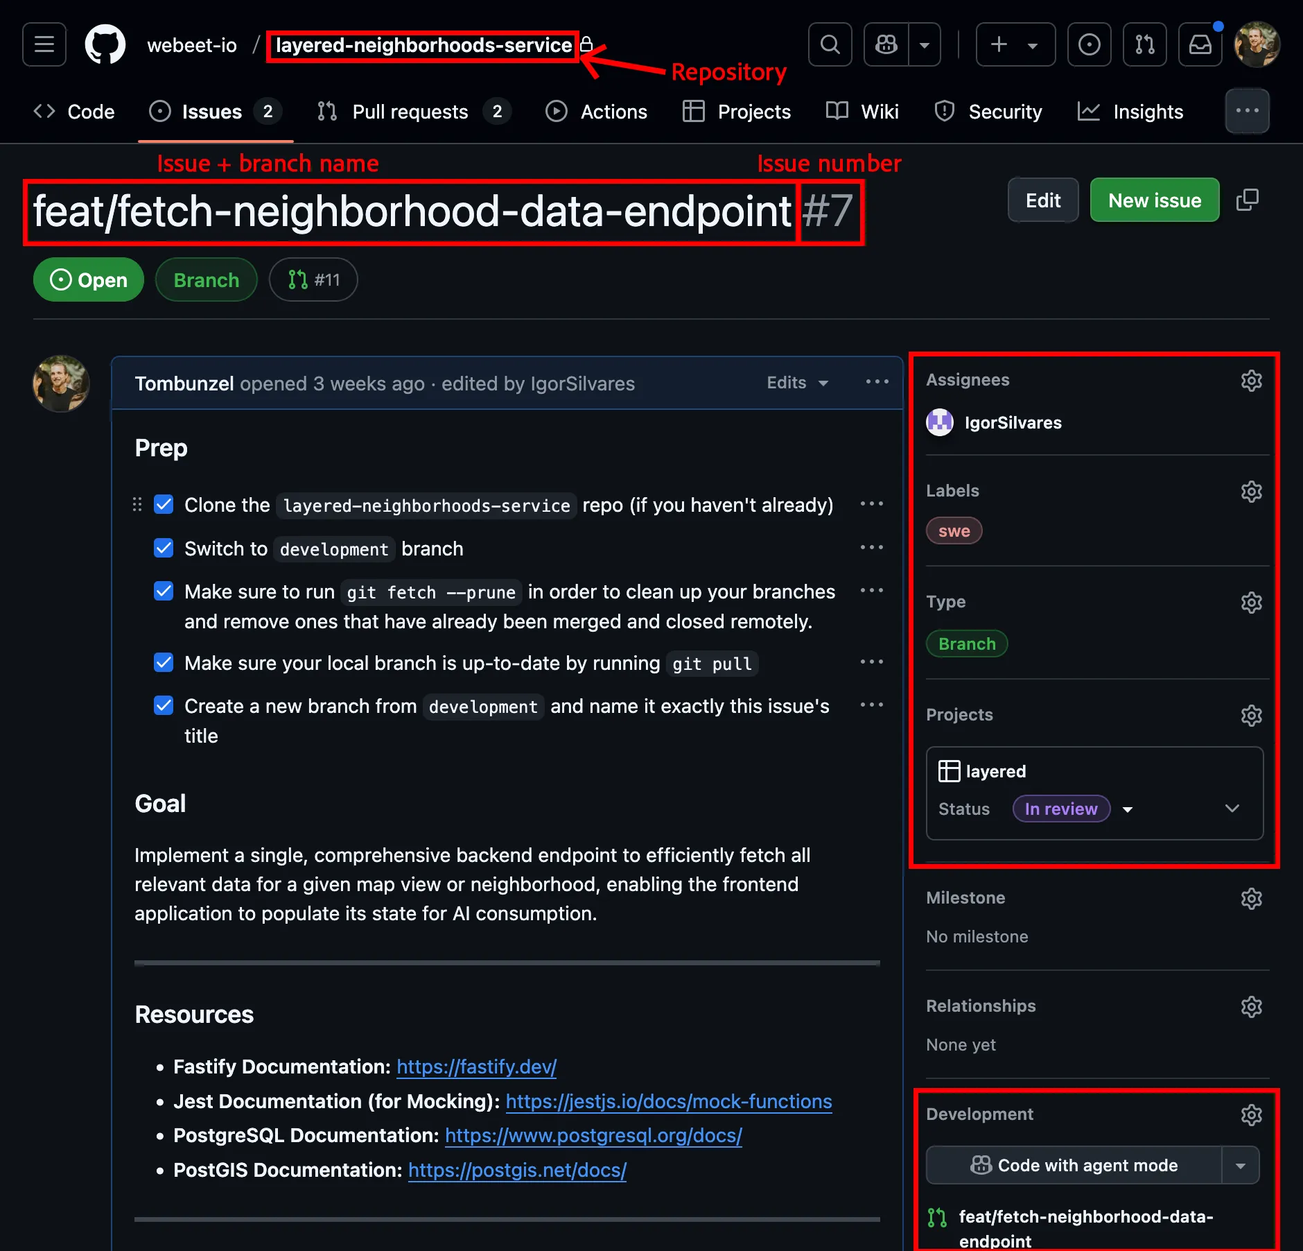Open the Labels settings gear
1303x1251 pixels.
1250,492
